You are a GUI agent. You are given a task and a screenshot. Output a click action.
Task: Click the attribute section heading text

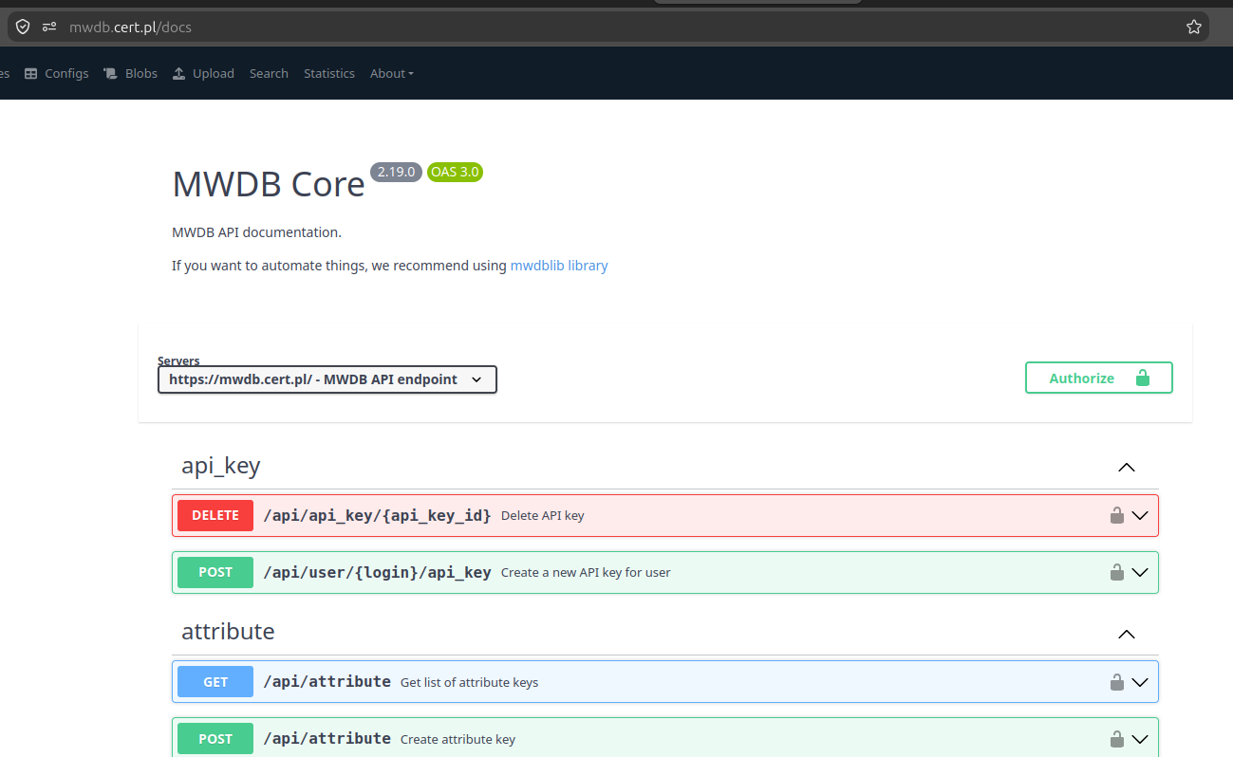(228, 632)
